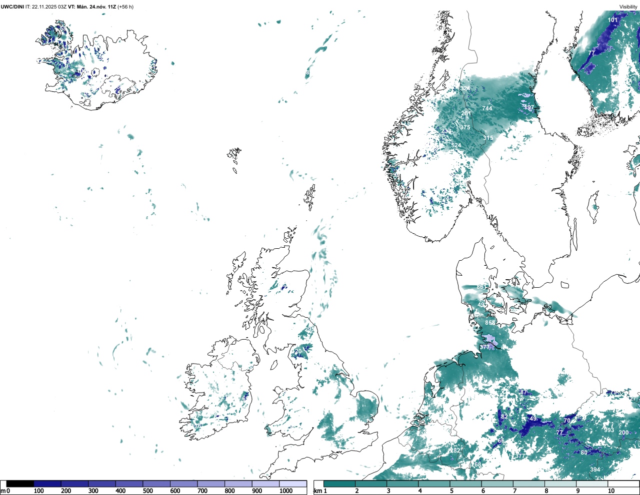This screenshot has width=640, height=495.
Task: Click the '66' value over Germany
Action: coord(500,441)
